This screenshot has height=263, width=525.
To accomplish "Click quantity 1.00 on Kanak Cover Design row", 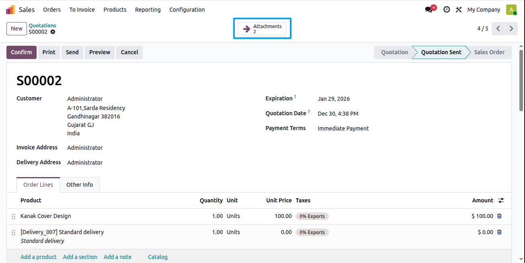I will point(217,216).
